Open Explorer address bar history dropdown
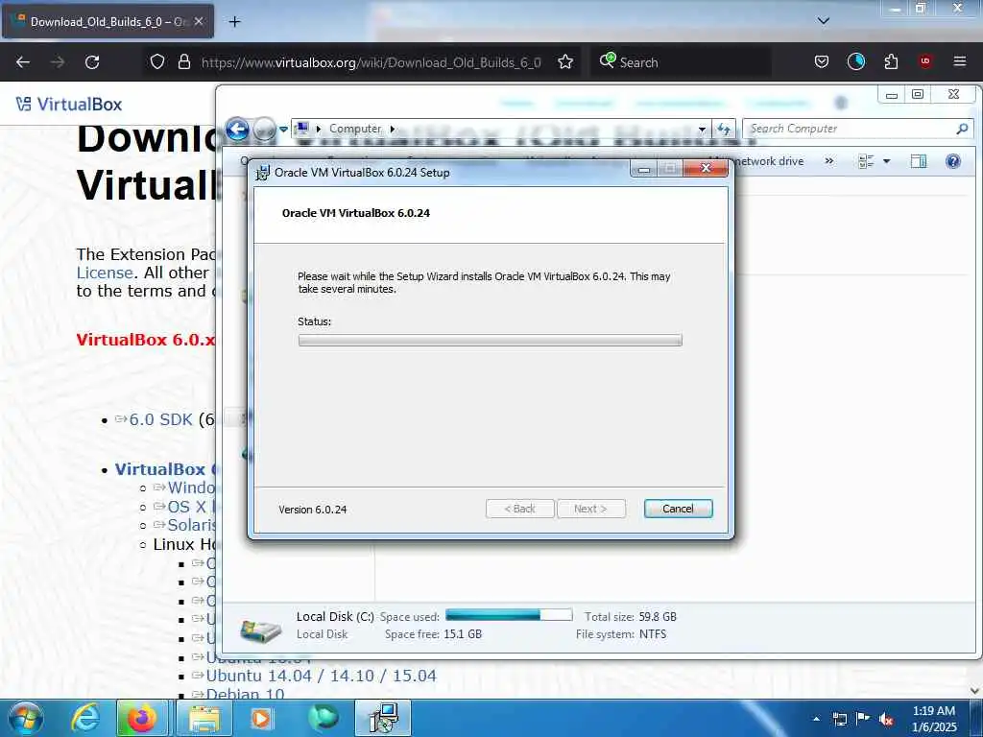 click(x=702, y=130)
